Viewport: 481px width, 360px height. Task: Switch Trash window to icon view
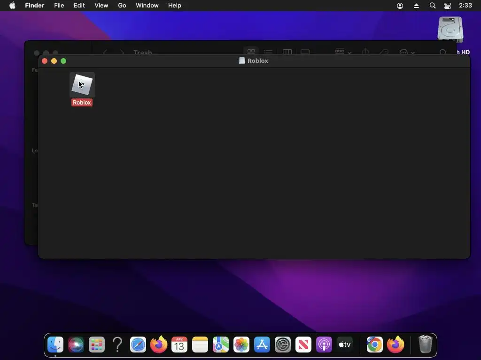pyautogui.click(x=251, y=52)
